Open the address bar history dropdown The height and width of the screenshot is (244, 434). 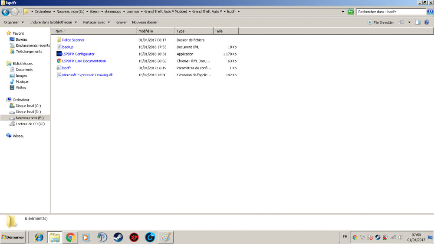click(x=343, y=12)
